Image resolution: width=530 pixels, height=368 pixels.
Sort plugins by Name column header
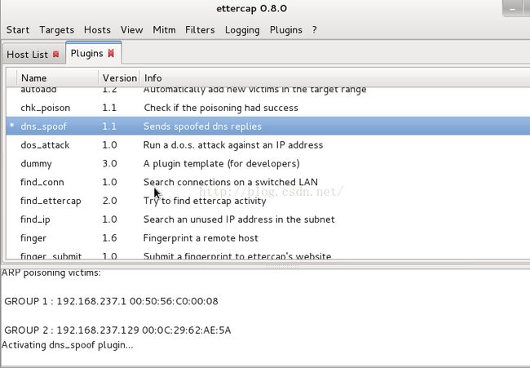click(x=57, y=78)
